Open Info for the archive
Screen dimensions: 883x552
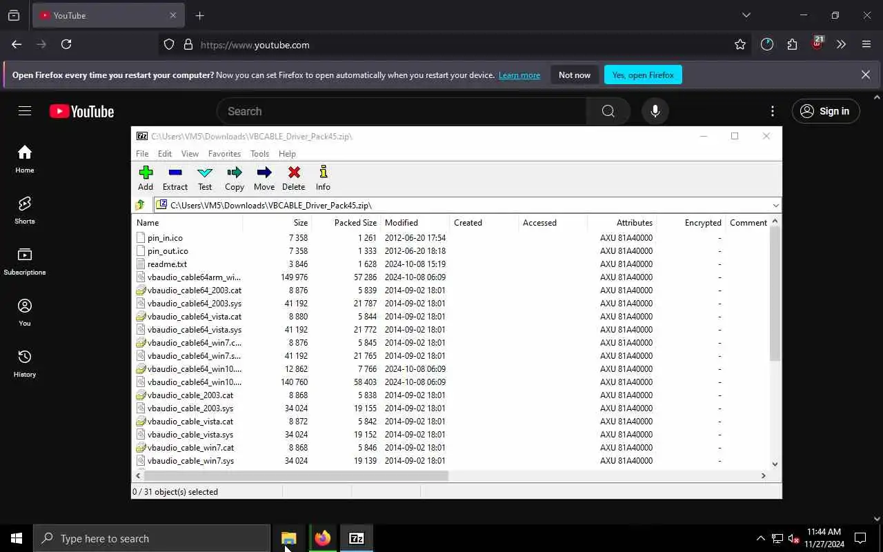pyautogui.click(x=323, y=178)
